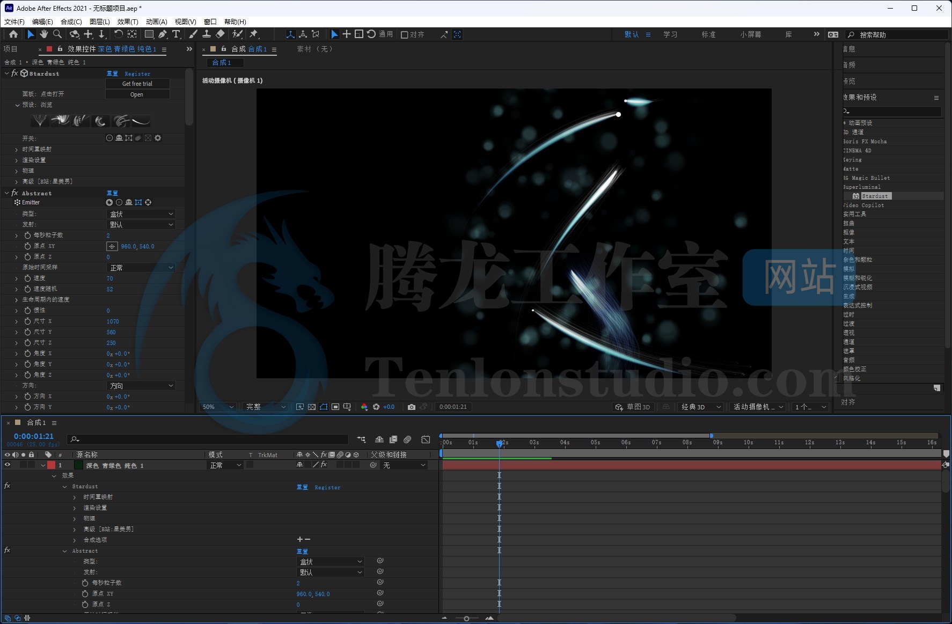This screenshot has width=952, height=624.
Task: Select the Rectangle shape tool
Action: pyautogui.click(x=149, y=34)
